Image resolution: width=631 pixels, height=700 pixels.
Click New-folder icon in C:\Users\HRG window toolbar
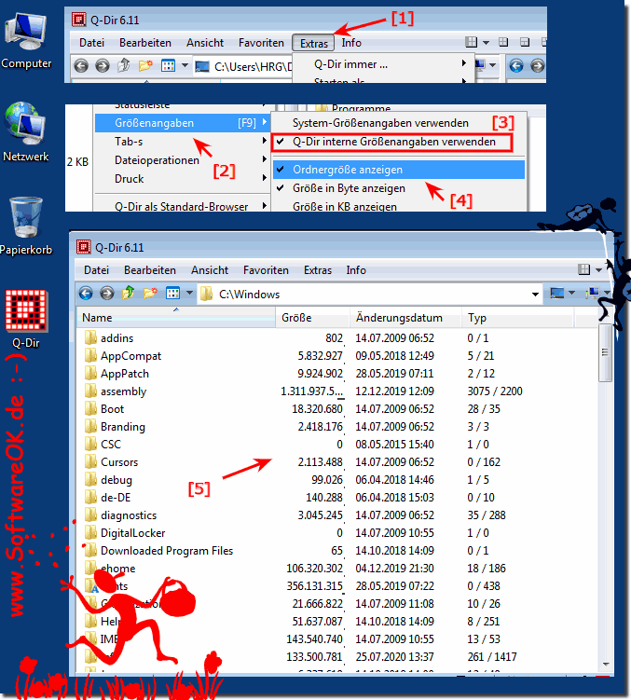pyautogui.click(x=145, y=66)
